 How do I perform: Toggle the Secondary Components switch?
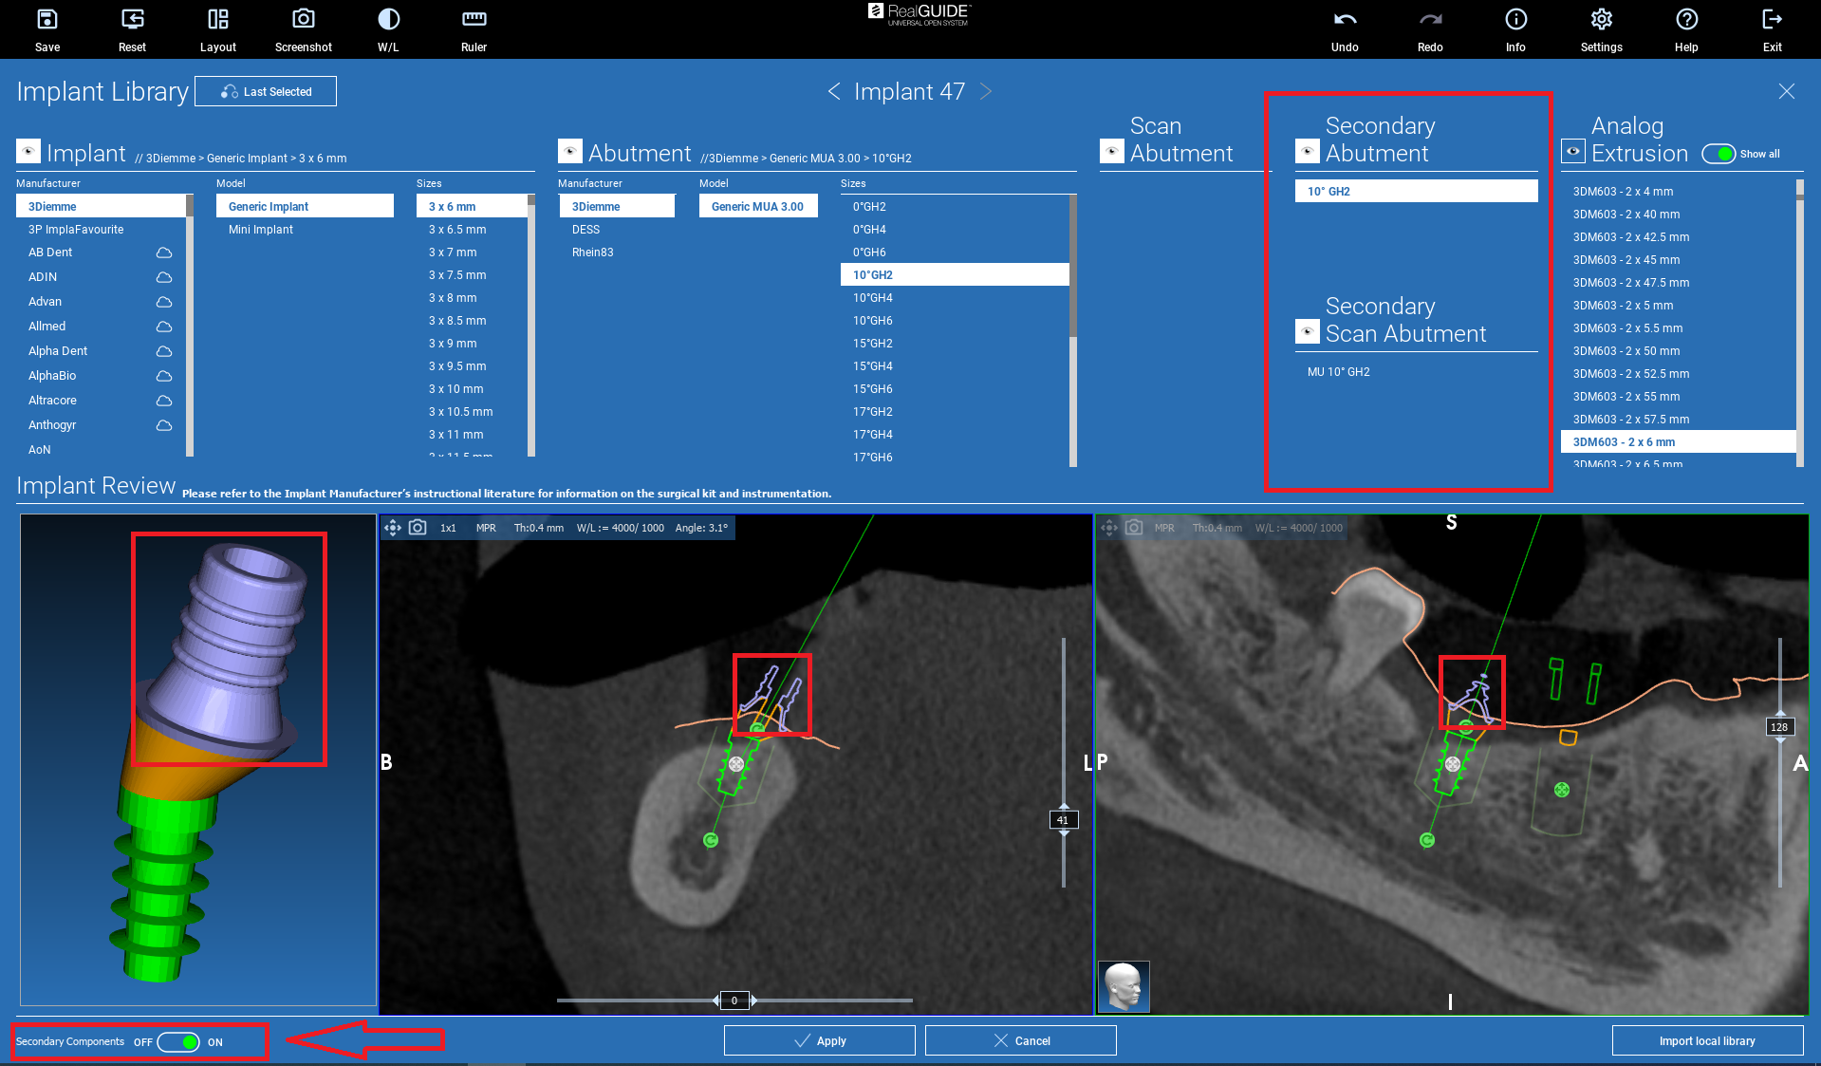(178, 1042)
